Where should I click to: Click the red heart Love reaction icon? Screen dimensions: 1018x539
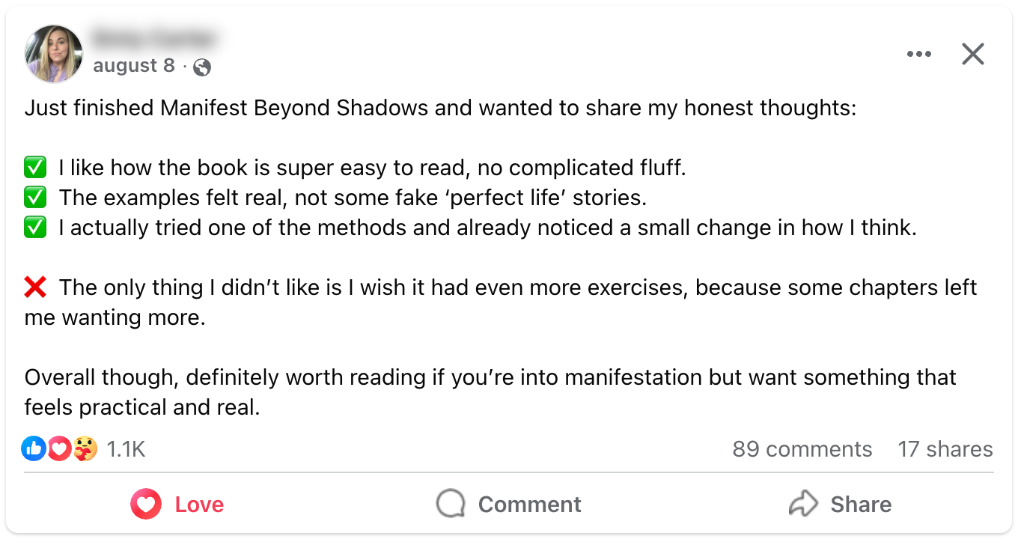coord(58,448)
